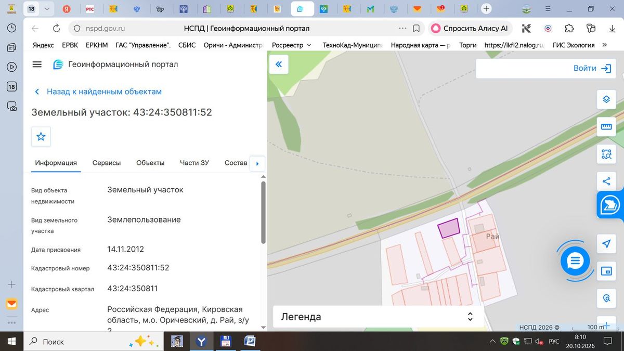The image size is (624, 351).
Task: Open the blue map feedback side tab
Action: pyautogui.click(x=610, y=205)
